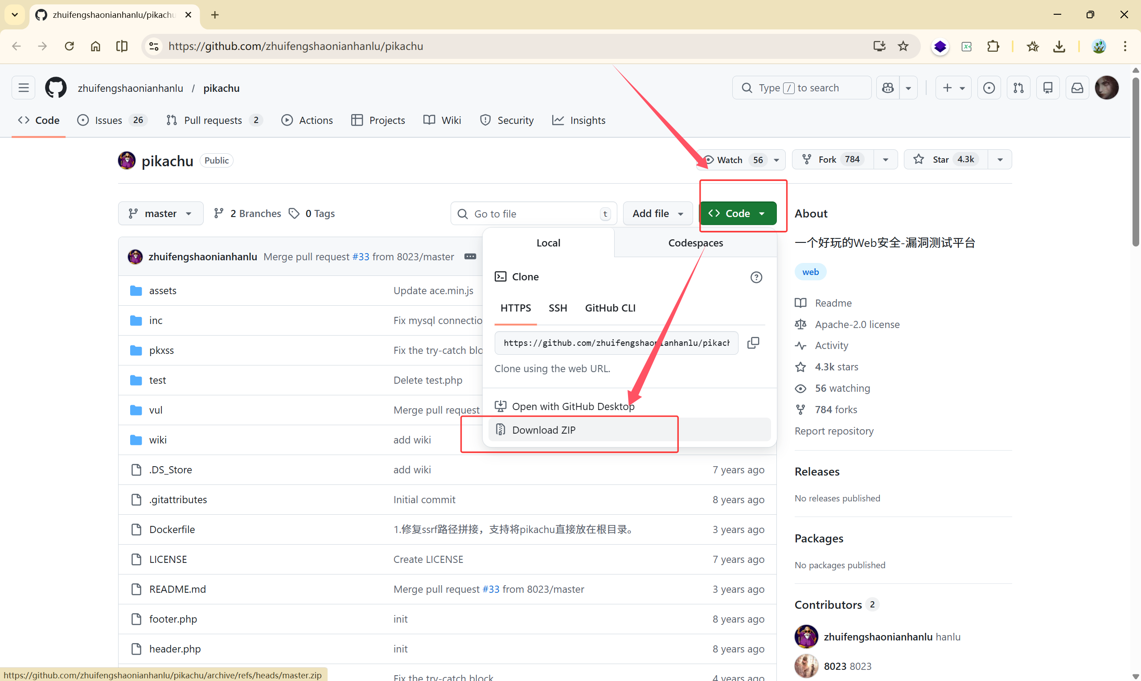Copy the HTTPS clone URL to clipboard
The height and width of the screenshot is (681, 1141).
point(753,343)
